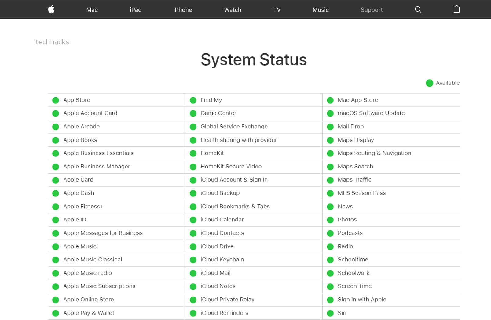Open the shopping bag icon
Image resolution: width=491 pixels, height=320 pixels.
pyautogui.click(x=456, y=9)
